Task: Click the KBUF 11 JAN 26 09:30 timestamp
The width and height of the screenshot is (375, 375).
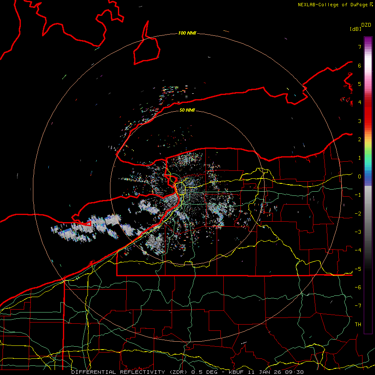Action: pos(266,372)
